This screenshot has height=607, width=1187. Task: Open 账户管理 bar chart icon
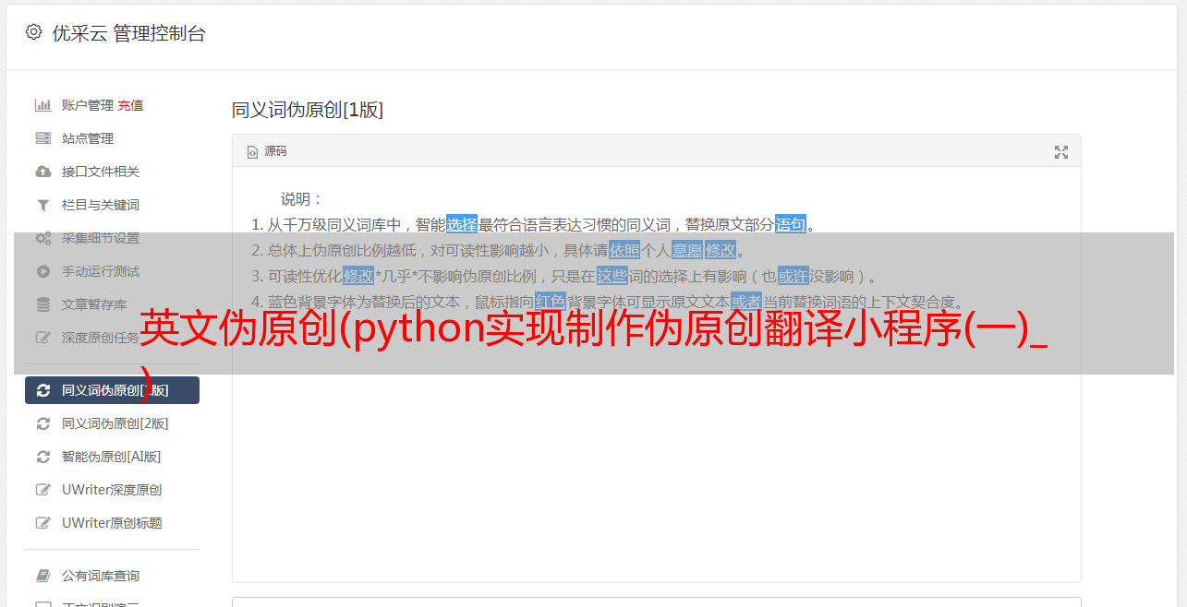[42, 105]
